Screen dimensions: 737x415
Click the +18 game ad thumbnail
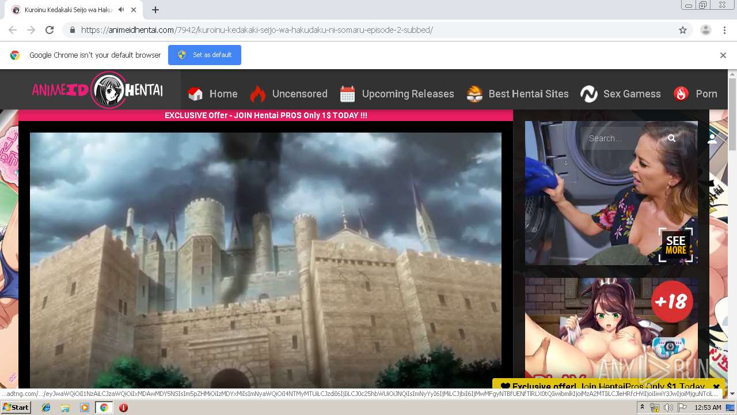[x=611, y=329]
